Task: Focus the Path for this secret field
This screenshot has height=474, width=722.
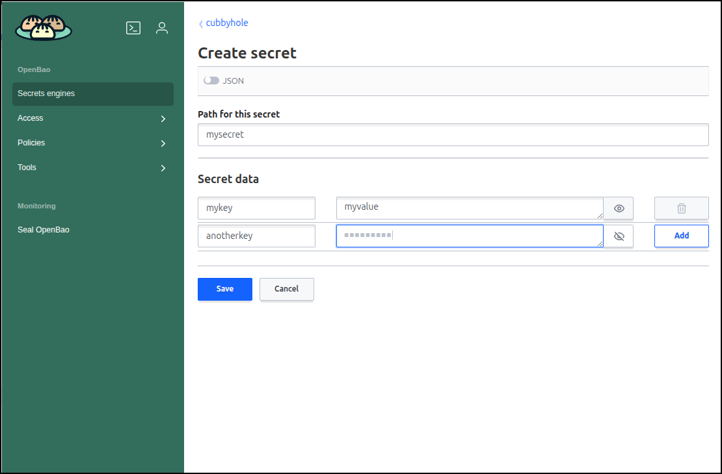Action: 453,134
